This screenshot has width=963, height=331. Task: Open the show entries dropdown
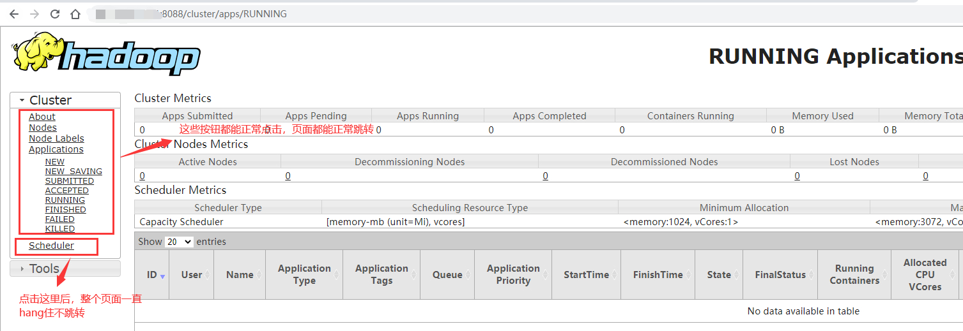pos(179,242)
